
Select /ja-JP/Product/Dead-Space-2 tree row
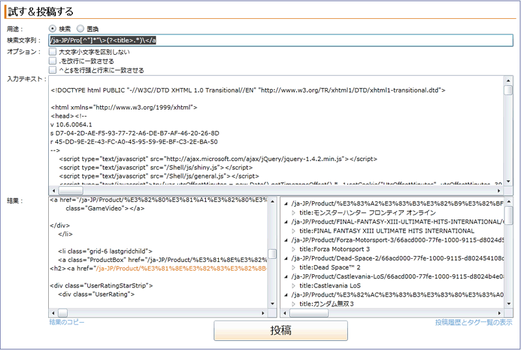point(397,258)
